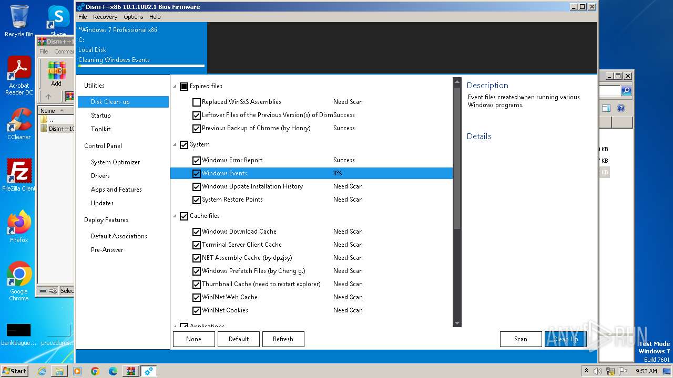673x378 pixels.
Task: Click the Refresh button
Action: click(x=283, y=339)
